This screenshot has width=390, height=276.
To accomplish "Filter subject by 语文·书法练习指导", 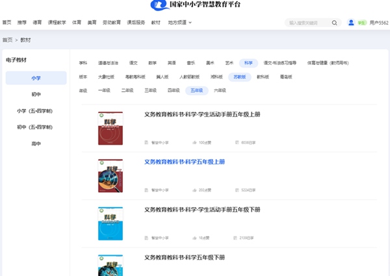I will pyautogui.click(x=279, y=63).
